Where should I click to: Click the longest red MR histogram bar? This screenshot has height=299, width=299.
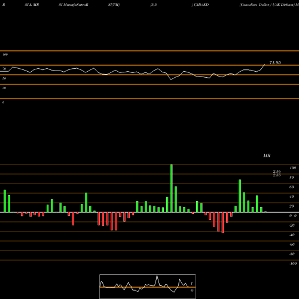tap(222, 222)
